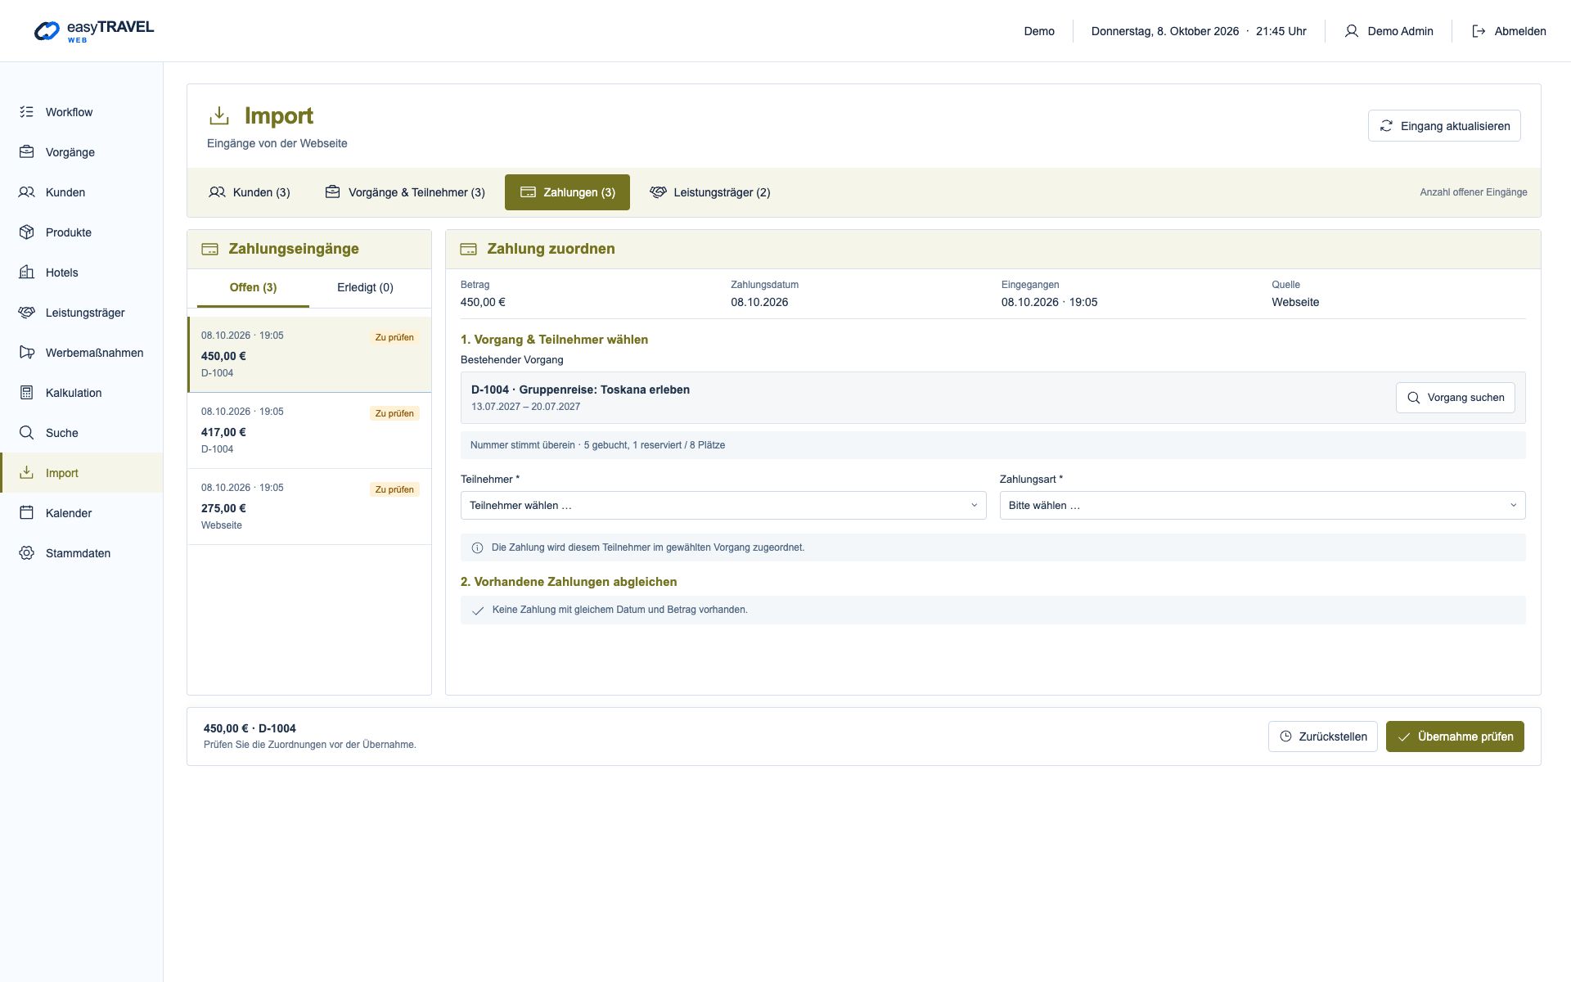Click Abmelden to log out
The width and height of the screenshot is (1571, 982).
(x=1509, y=31)
